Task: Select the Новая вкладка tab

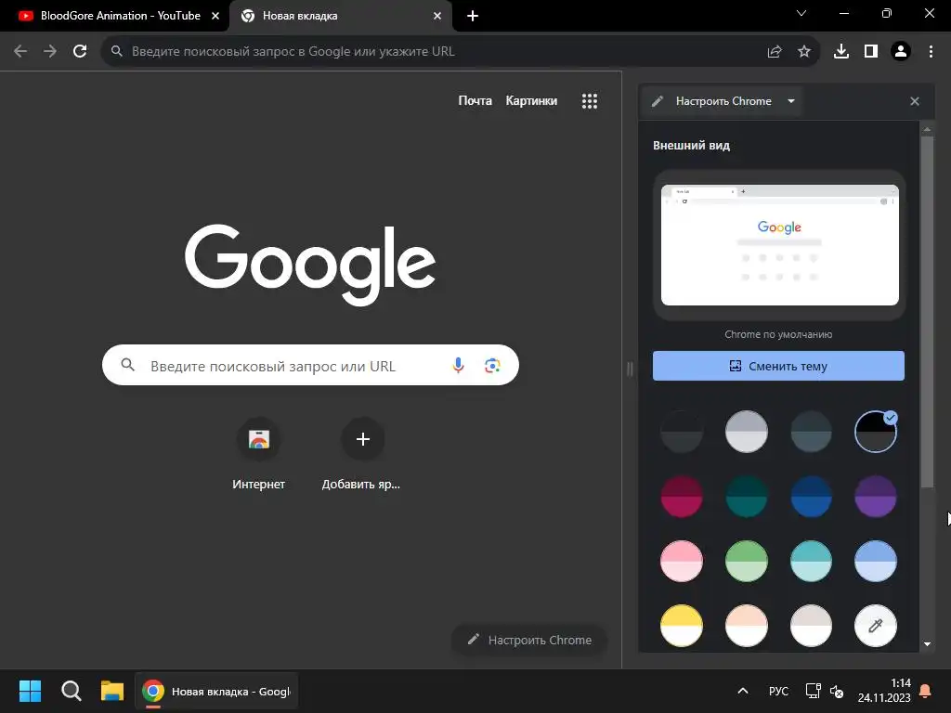Action: pyautogui.click(x=341, y=16)
